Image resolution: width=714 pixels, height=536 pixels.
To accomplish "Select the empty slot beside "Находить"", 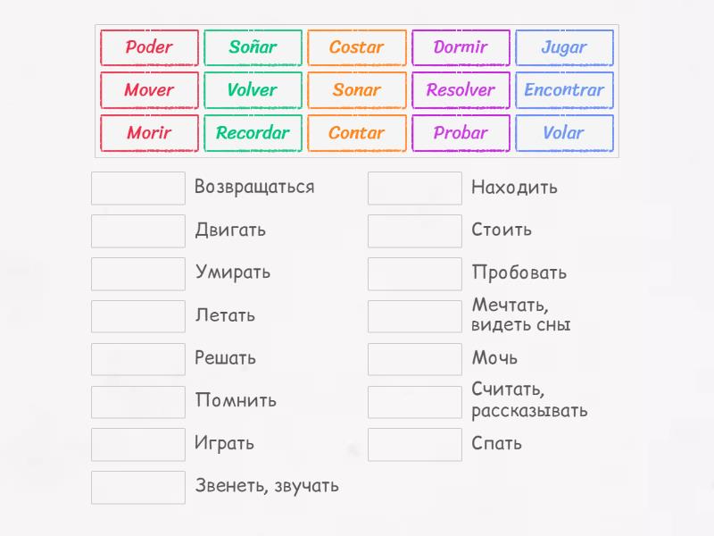I will tap(414, 188).
